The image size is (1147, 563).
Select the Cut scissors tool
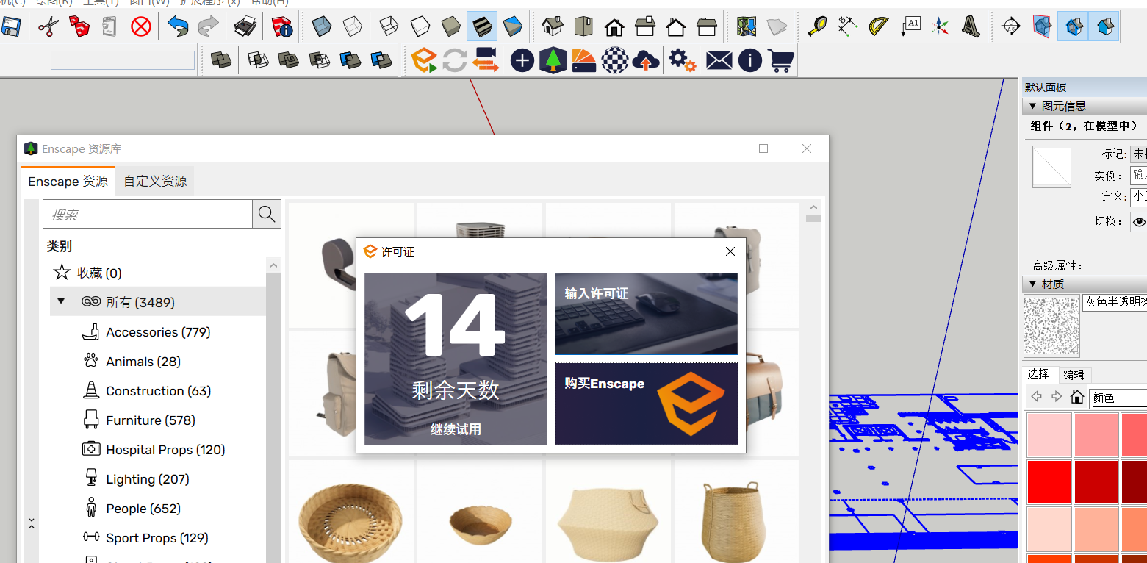(x=48, y=27)
